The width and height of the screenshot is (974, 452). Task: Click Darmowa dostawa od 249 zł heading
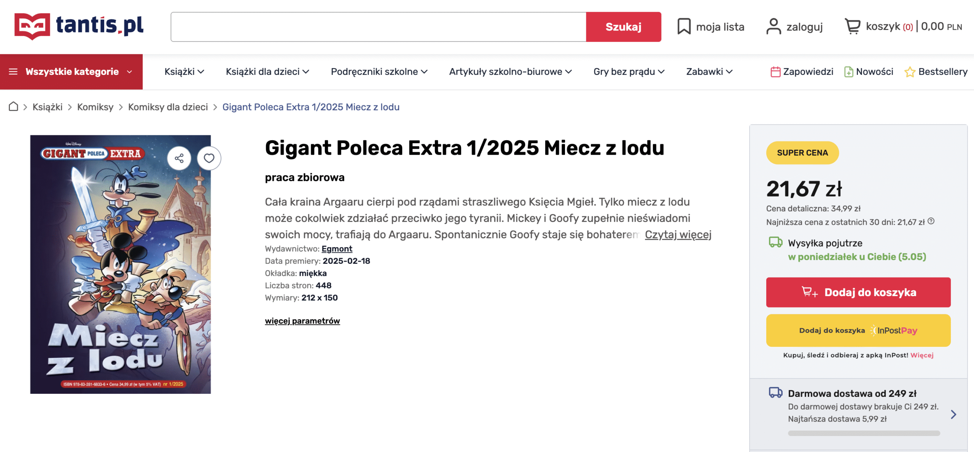click(x=852, y=393)
